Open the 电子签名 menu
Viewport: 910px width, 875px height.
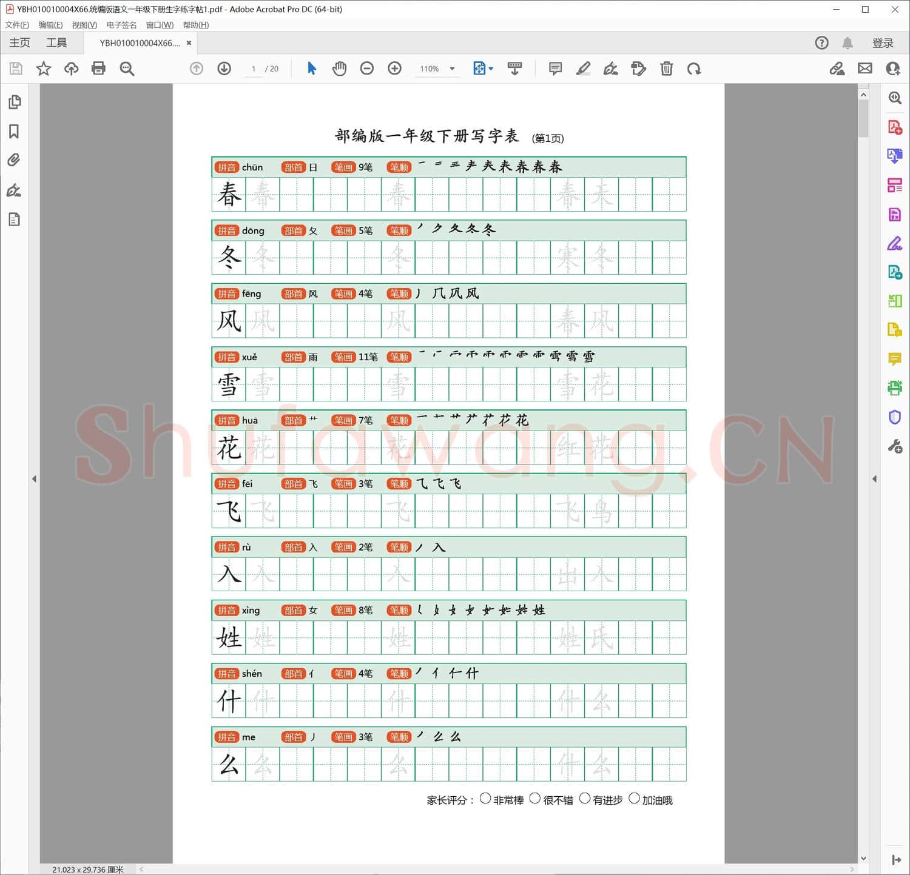click(121, 25)
